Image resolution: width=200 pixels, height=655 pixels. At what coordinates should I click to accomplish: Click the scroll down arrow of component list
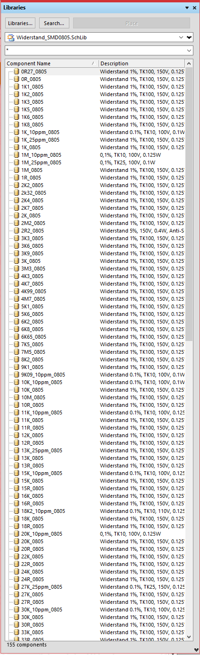[x=189, y=636]
